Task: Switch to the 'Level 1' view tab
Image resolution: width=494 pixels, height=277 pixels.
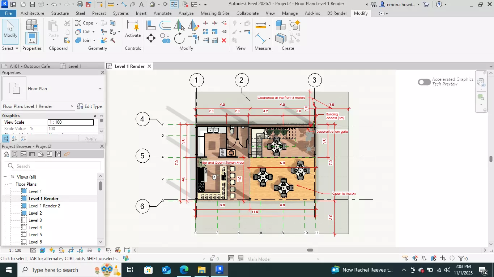Action: tap(75, 66)
